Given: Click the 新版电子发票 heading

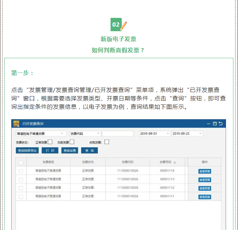Looking at the screenshot, I should point(118,39).
